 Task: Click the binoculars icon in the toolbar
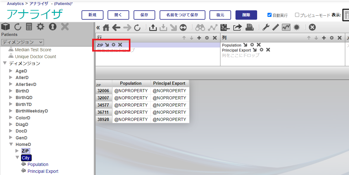200,27
